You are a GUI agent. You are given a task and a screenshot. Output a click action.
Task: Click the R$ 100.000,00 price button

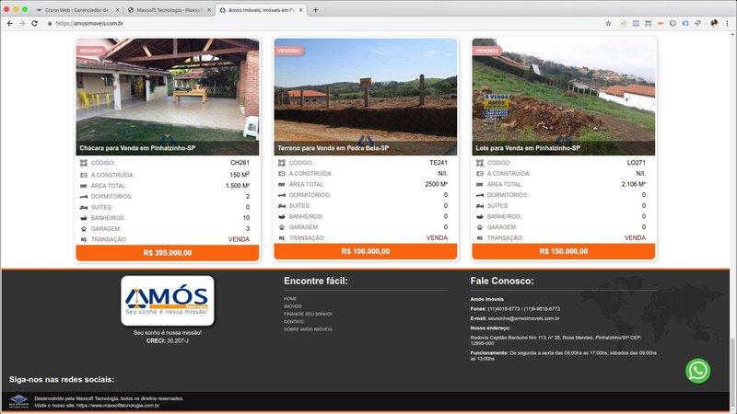click(365, 251)
